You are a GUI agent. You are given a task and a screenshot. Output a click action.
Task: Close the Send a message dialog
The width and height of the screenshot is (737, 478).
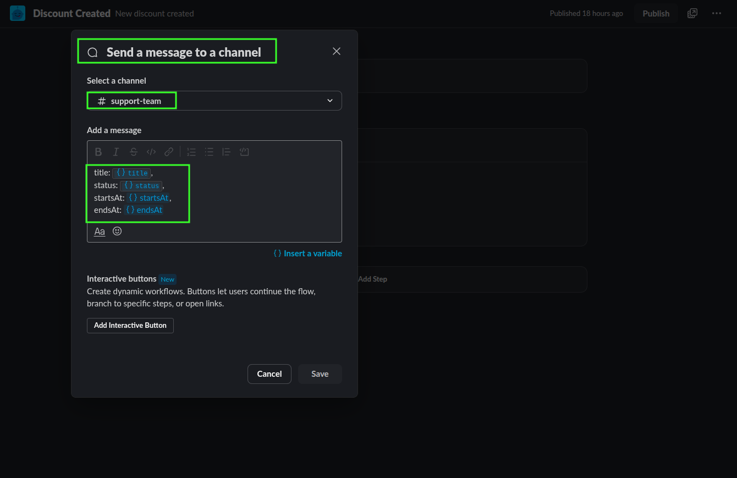pyautogui.click(x=337, y=51)
